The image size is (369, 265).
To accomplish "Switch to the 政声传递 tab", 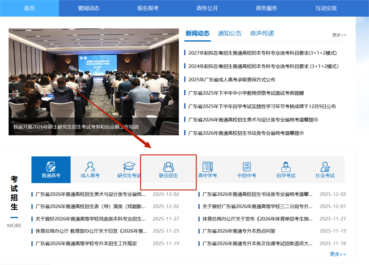I will [x=262, y=34].
